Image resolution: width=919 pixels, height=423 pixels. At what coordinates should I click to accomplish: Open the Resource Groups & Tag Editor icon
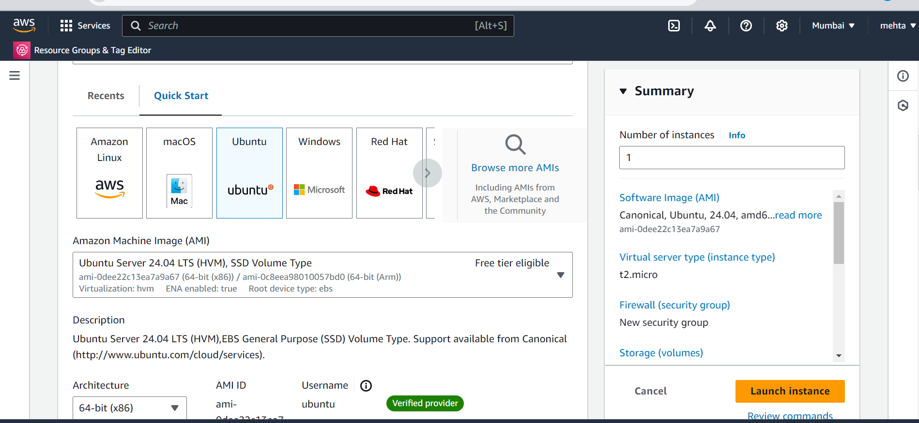tap(22, 50)
